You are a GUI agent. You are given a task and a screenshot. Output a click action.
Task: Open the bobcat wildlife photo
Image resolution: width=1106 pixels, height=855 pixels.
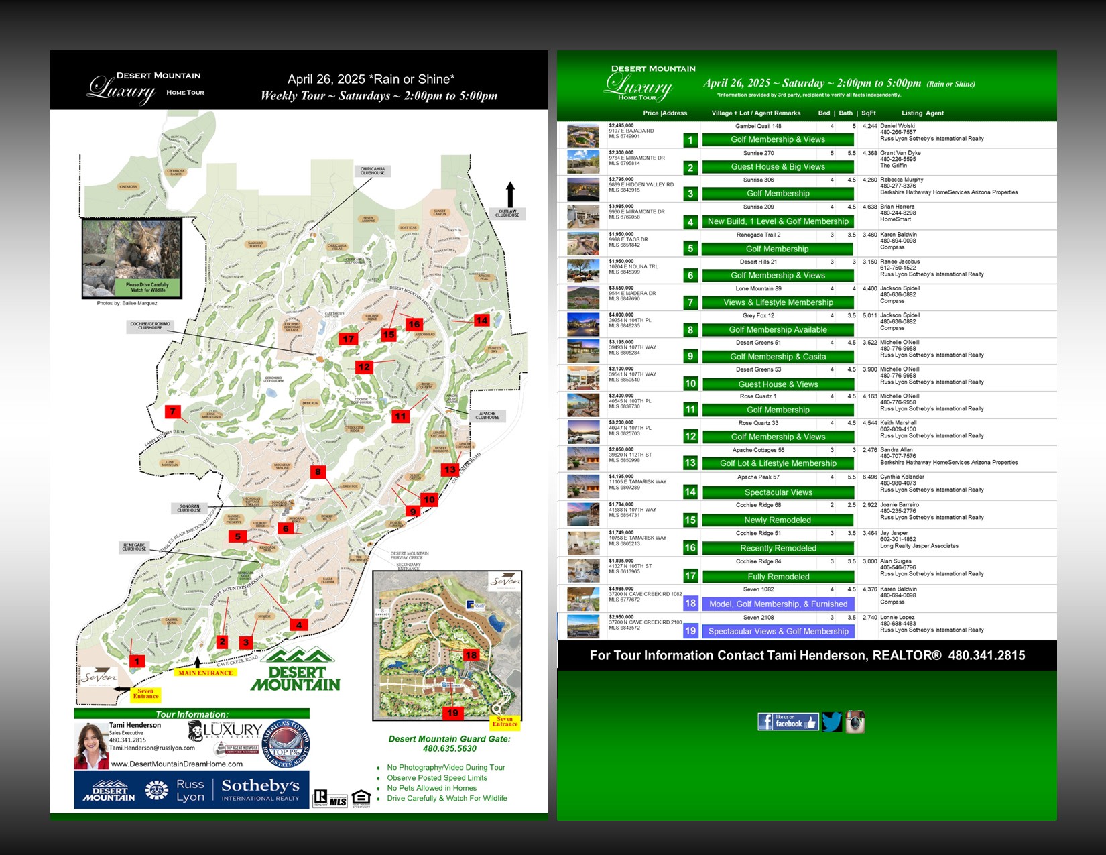coord(131,258)
